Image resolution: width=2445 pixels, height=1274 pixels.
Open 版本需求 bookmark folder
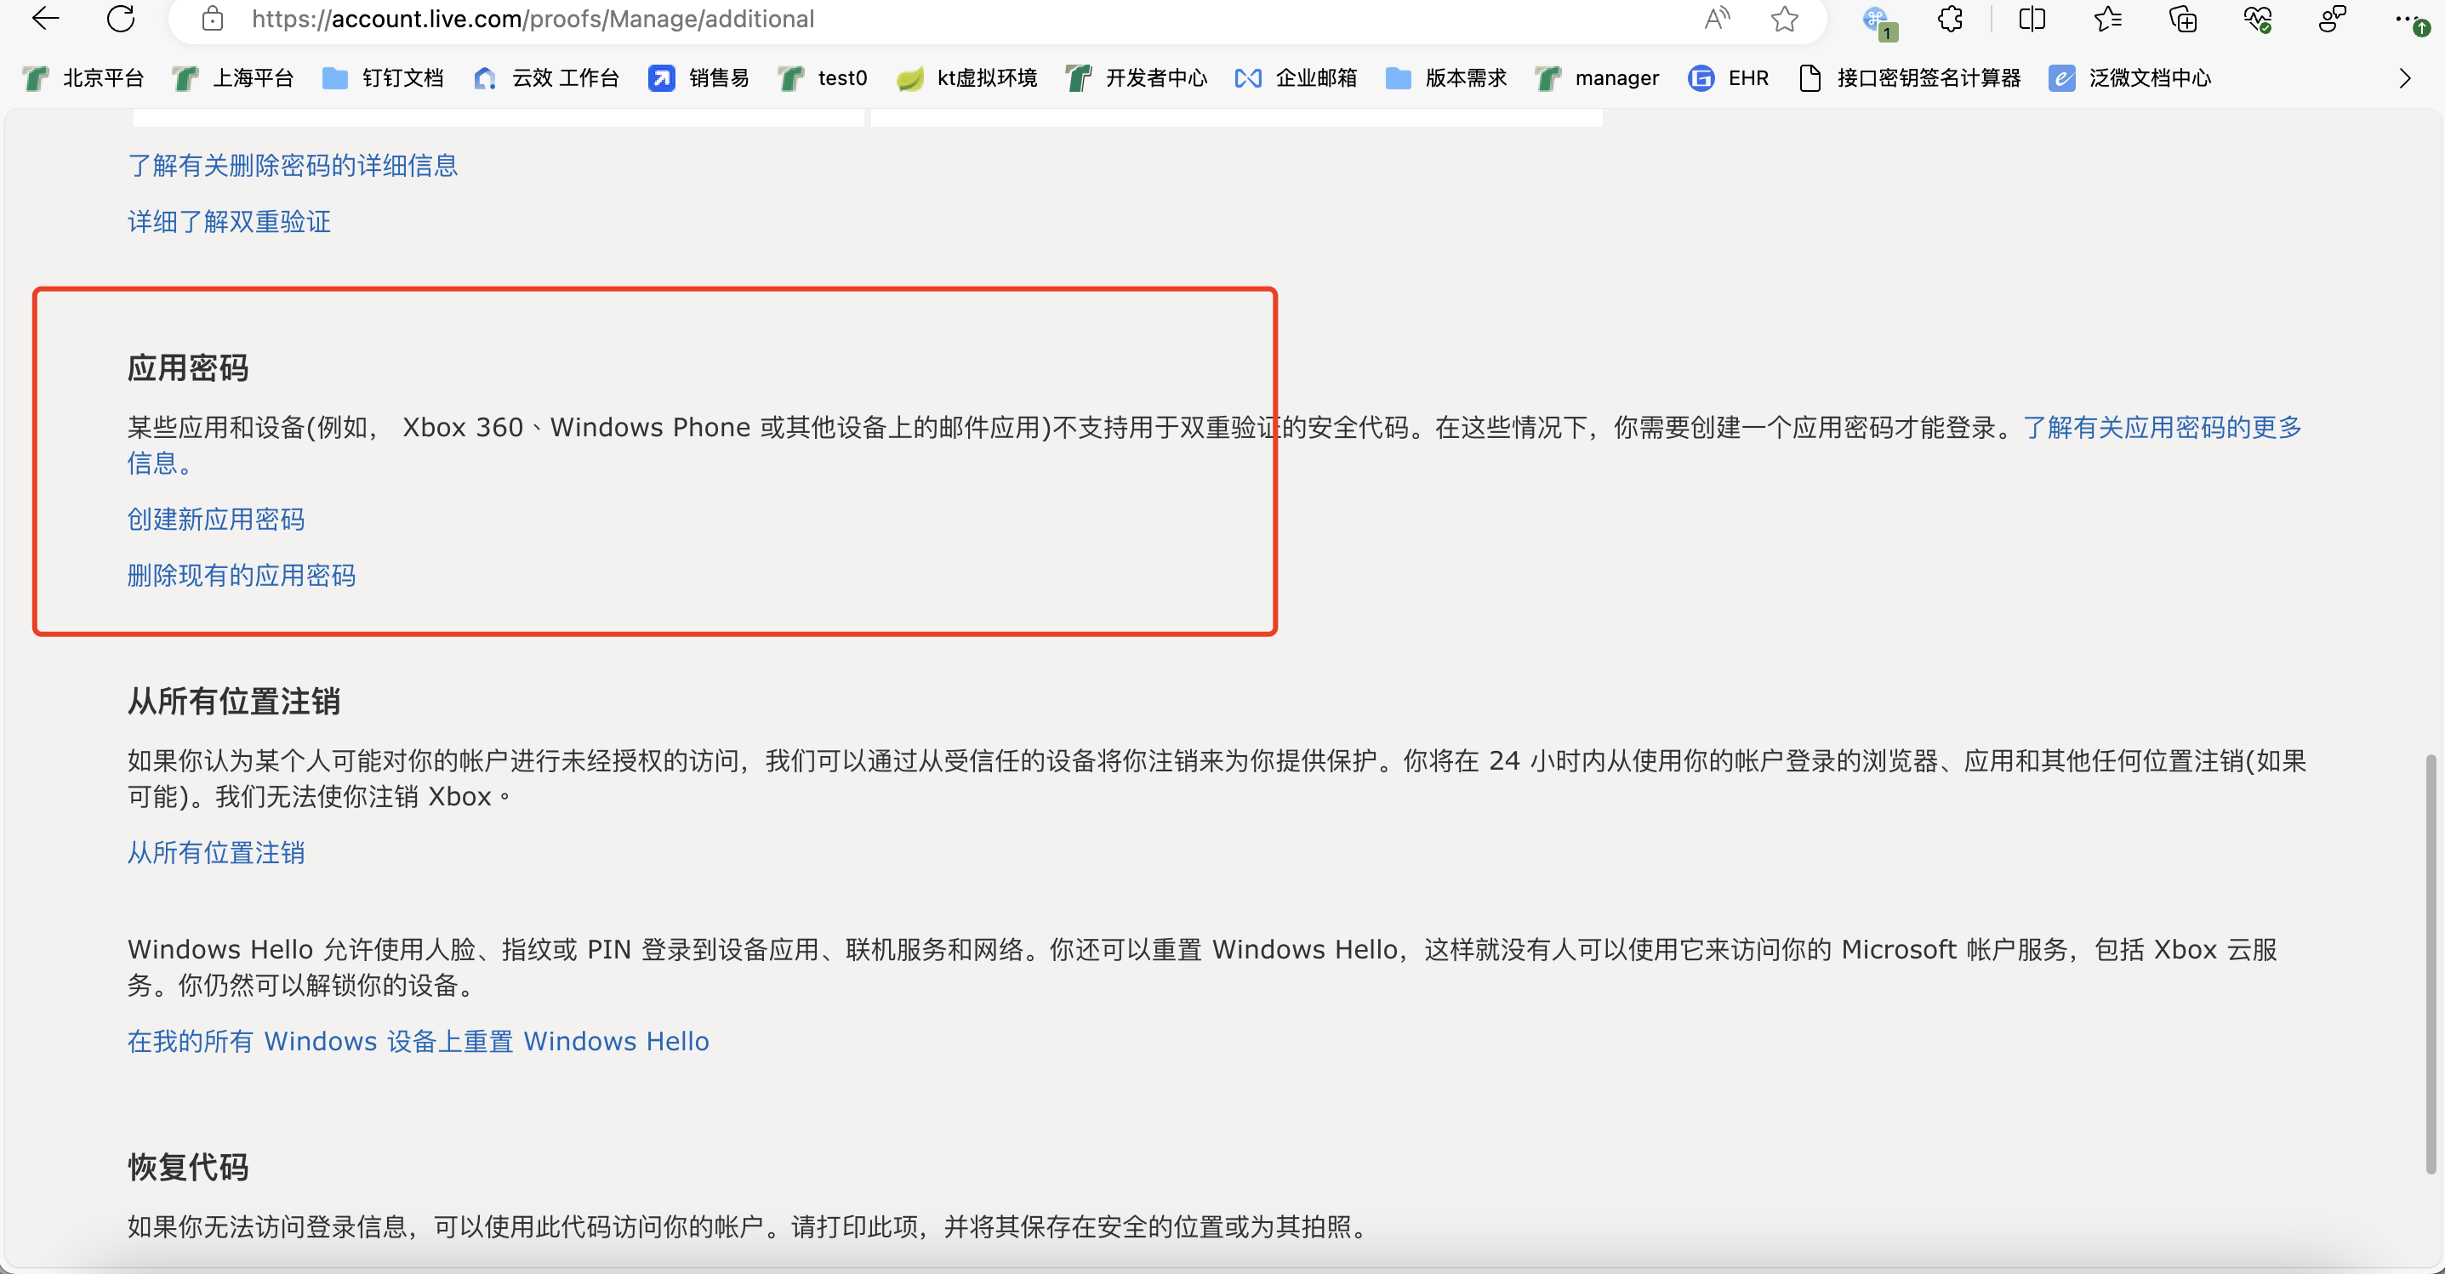1446,77
